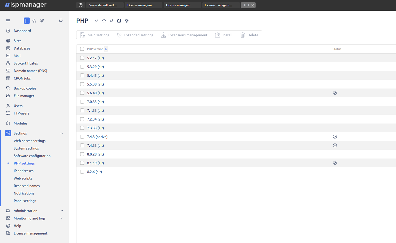This screenshot has height=243, width=396.
Task: Tick the checkbox for PHP 5.6.40 (alt)
Action: click(x=82, y=93)
